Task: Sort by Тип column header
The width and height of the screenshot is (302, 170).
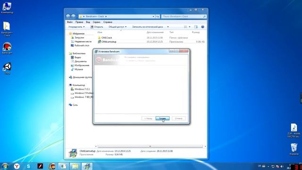Action: (x=171, y=33)
